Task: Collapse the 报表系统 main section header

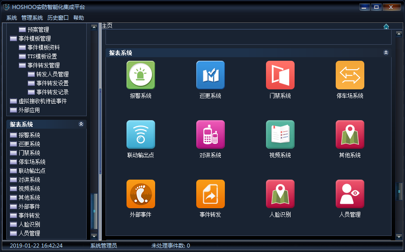Action: pos(386,53)
